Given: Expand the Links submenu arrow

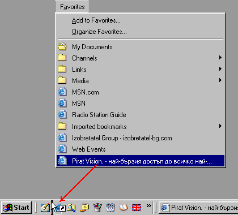Looking at the screenshot, I should (x=220, y=69).
